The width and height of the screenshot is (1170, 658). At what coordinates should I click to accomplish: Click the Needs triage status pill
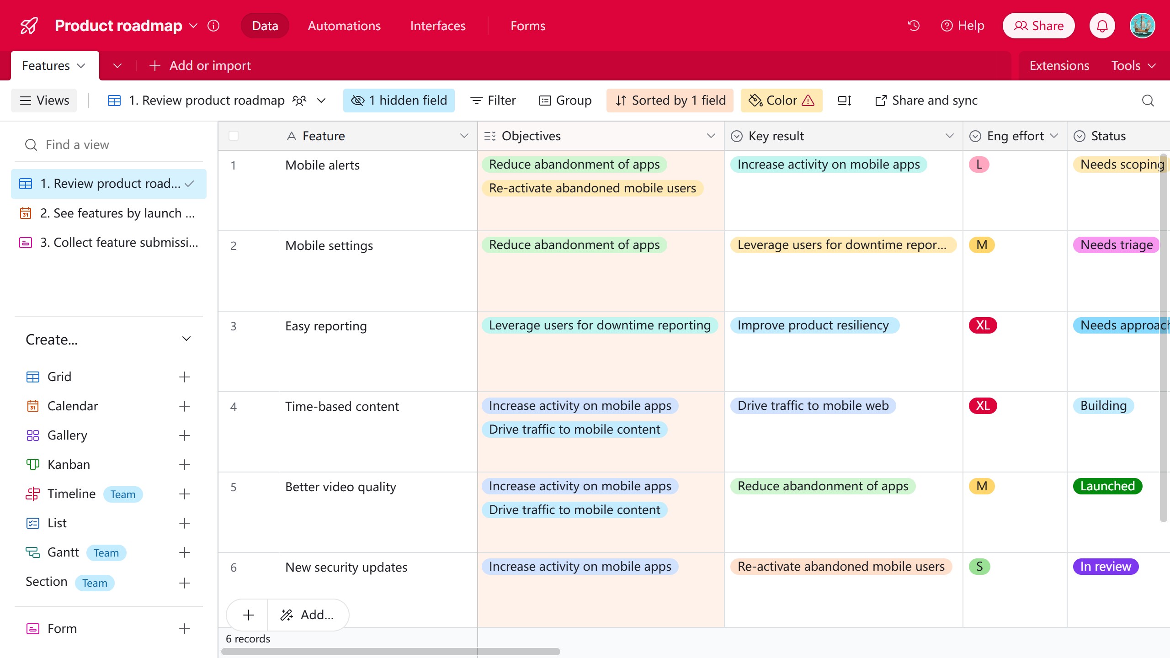click(1116, 245)
